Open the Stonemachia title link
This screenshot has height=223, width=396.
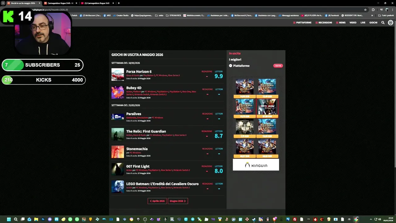point(137,149)
